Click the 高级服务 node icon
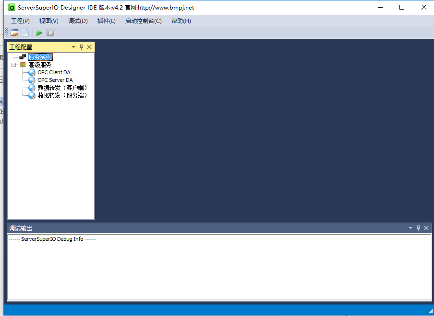434x316 pixels. click(x=23, y=65)
